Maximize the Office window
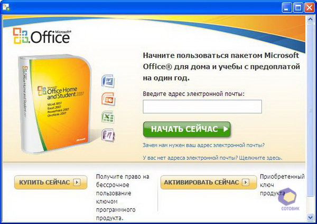317x224 pixels. 297,7
